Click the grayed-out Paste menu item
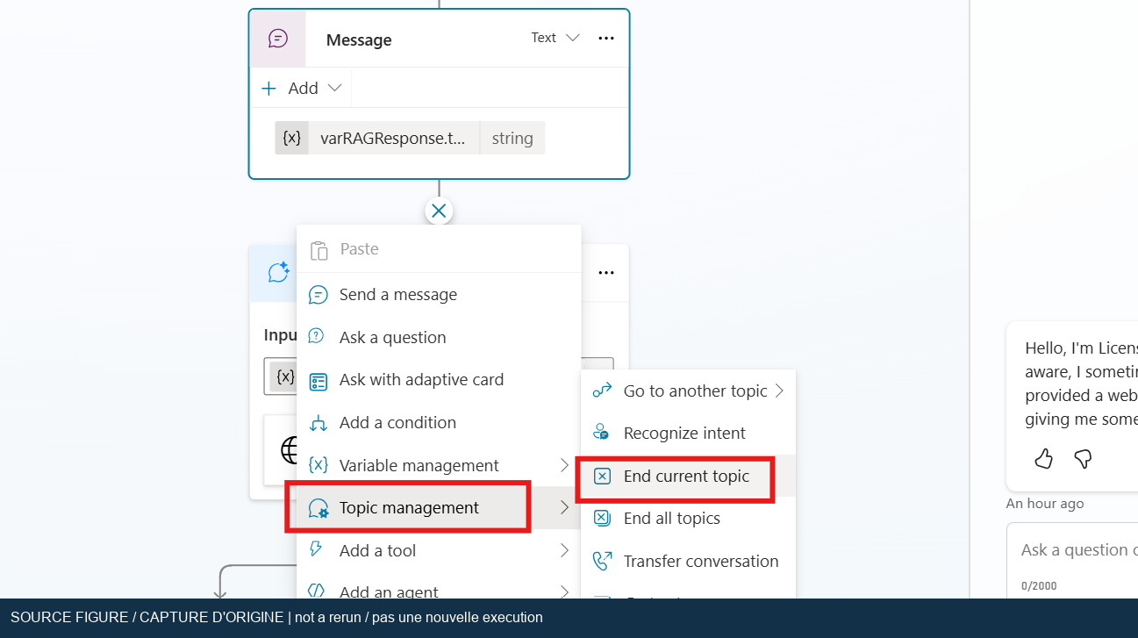The image size is (1138, 638). point(439,249)
